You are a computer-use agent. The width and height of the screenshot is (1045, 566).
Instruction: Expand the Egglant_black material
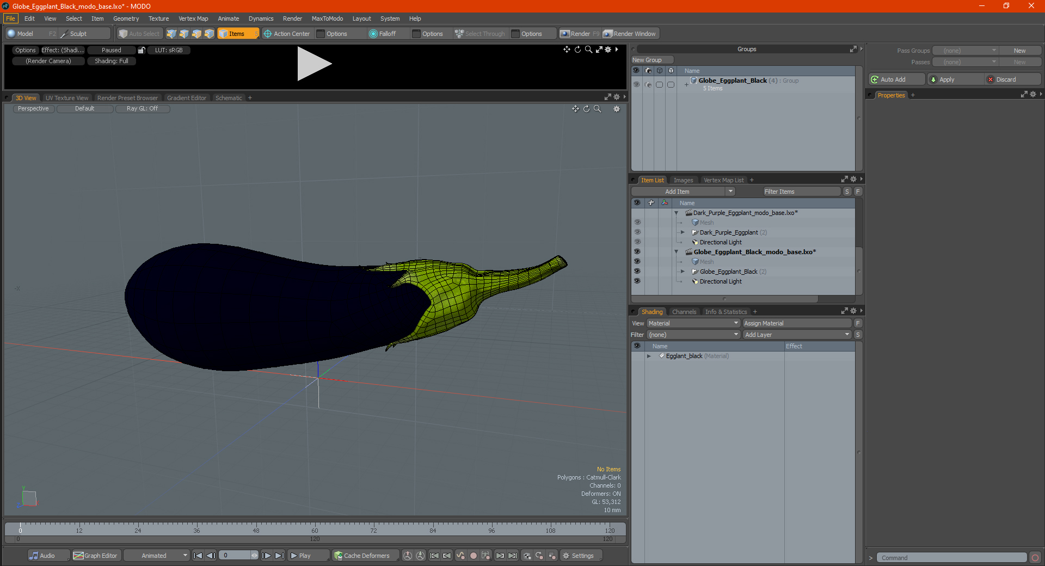(x=649, y=356)
